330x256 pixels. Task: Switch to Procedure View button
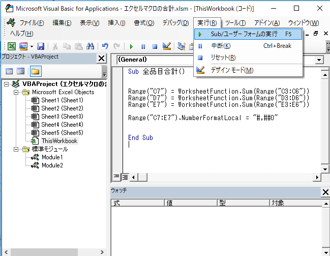tap(116, 177)
